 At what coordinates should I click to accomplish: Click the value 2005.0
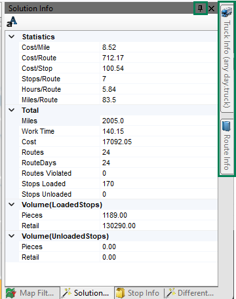point(113,121)
